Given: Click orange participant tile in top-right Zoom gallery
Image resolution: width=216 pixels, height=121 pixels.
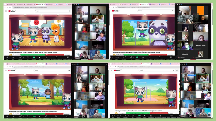Looking at the screenshot, I should [201, 10].
